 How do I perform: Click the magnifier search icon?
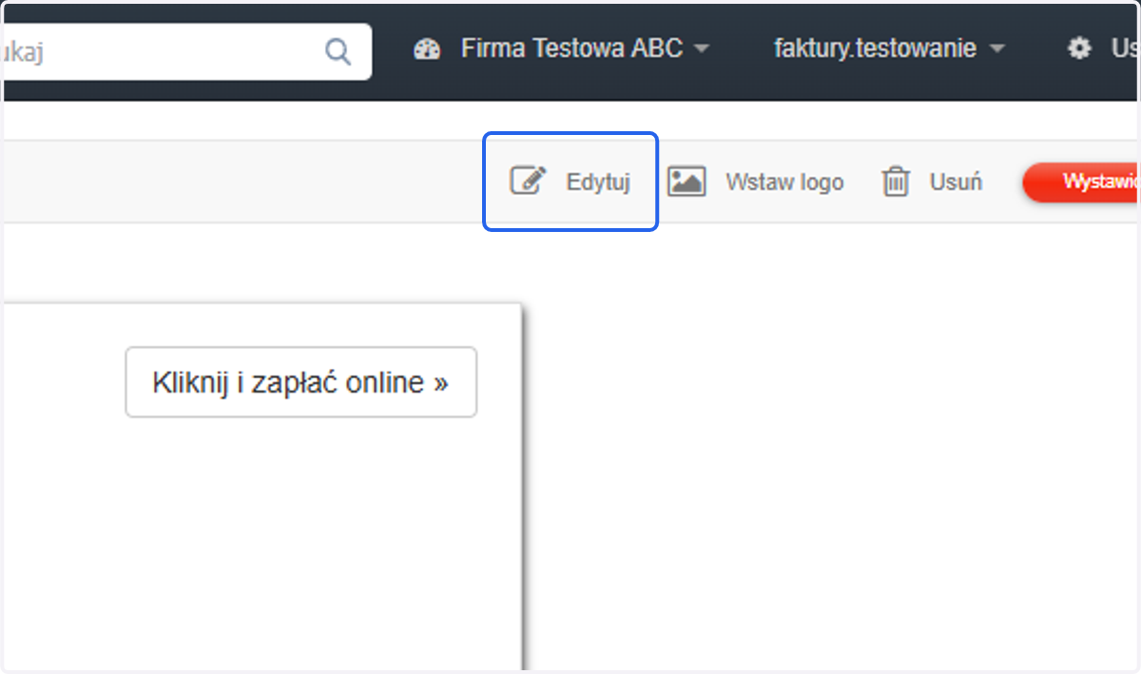coord(338,50)
